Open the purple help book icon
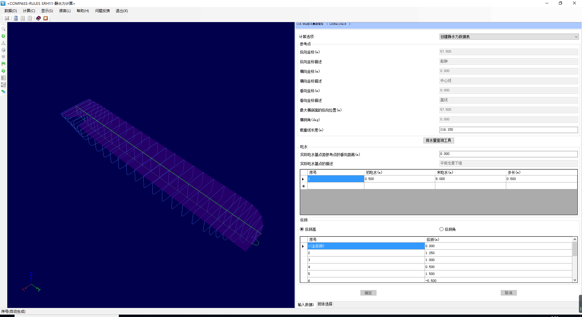Viewport: 582px width, 317px height. (38, 18)
